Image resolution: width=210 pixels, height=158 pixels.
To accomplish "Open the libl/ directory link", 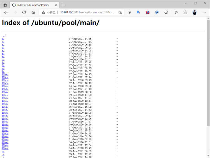I will 5,107.
